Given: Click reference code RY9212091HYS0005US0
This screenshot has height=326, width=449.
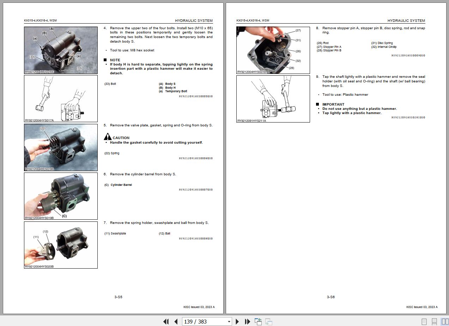Looking at the screenshot, I should 196,96.
